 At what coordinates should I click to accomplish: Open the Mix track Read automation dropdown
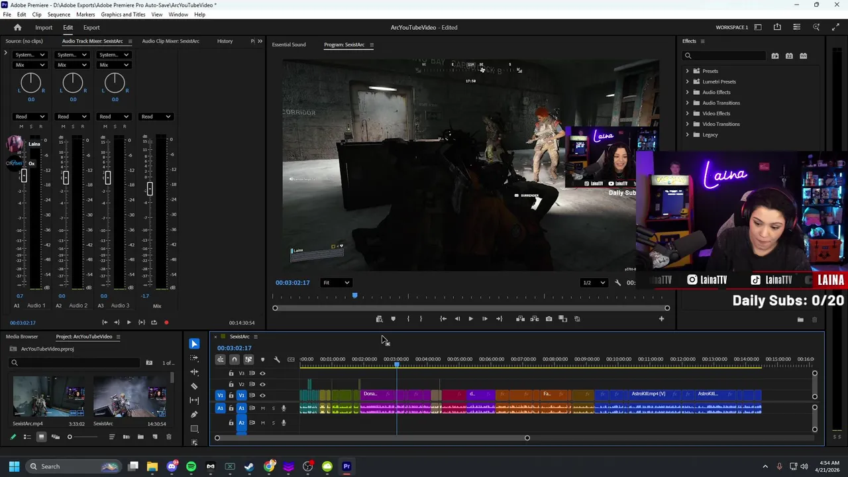[x=156, y=117]
